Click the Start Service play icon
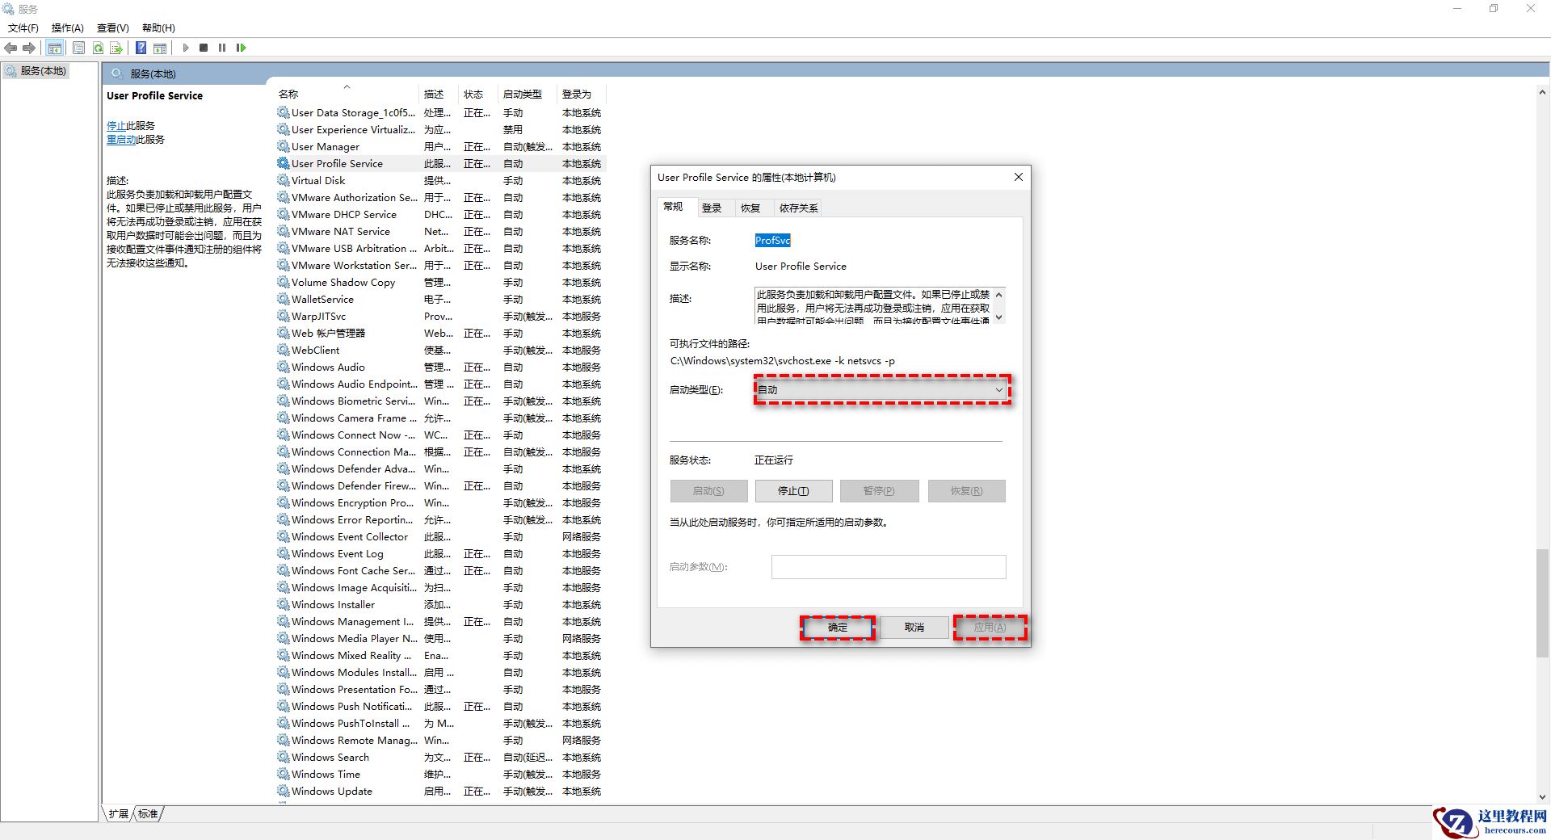Image resolution: width=1551 pixels, height=840 pixels. pos(185,48)
